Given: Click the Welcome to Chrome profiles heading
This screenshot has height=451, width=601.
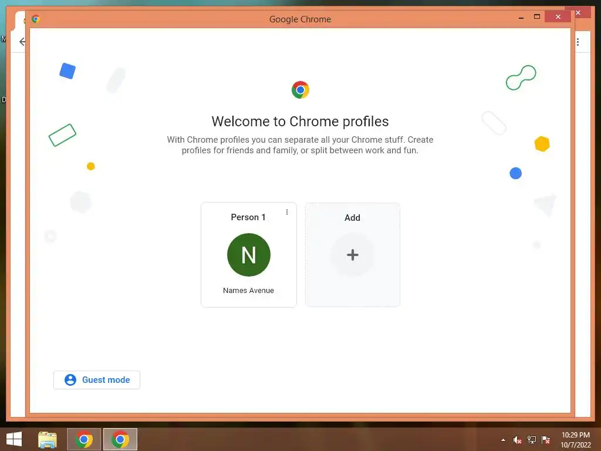Looking at the screenshot, I should (x=300, y=121).
